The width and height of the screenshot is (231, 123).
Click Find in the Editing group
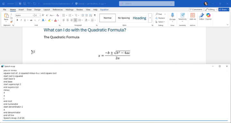pyautogui.click(x=158, y=14)
